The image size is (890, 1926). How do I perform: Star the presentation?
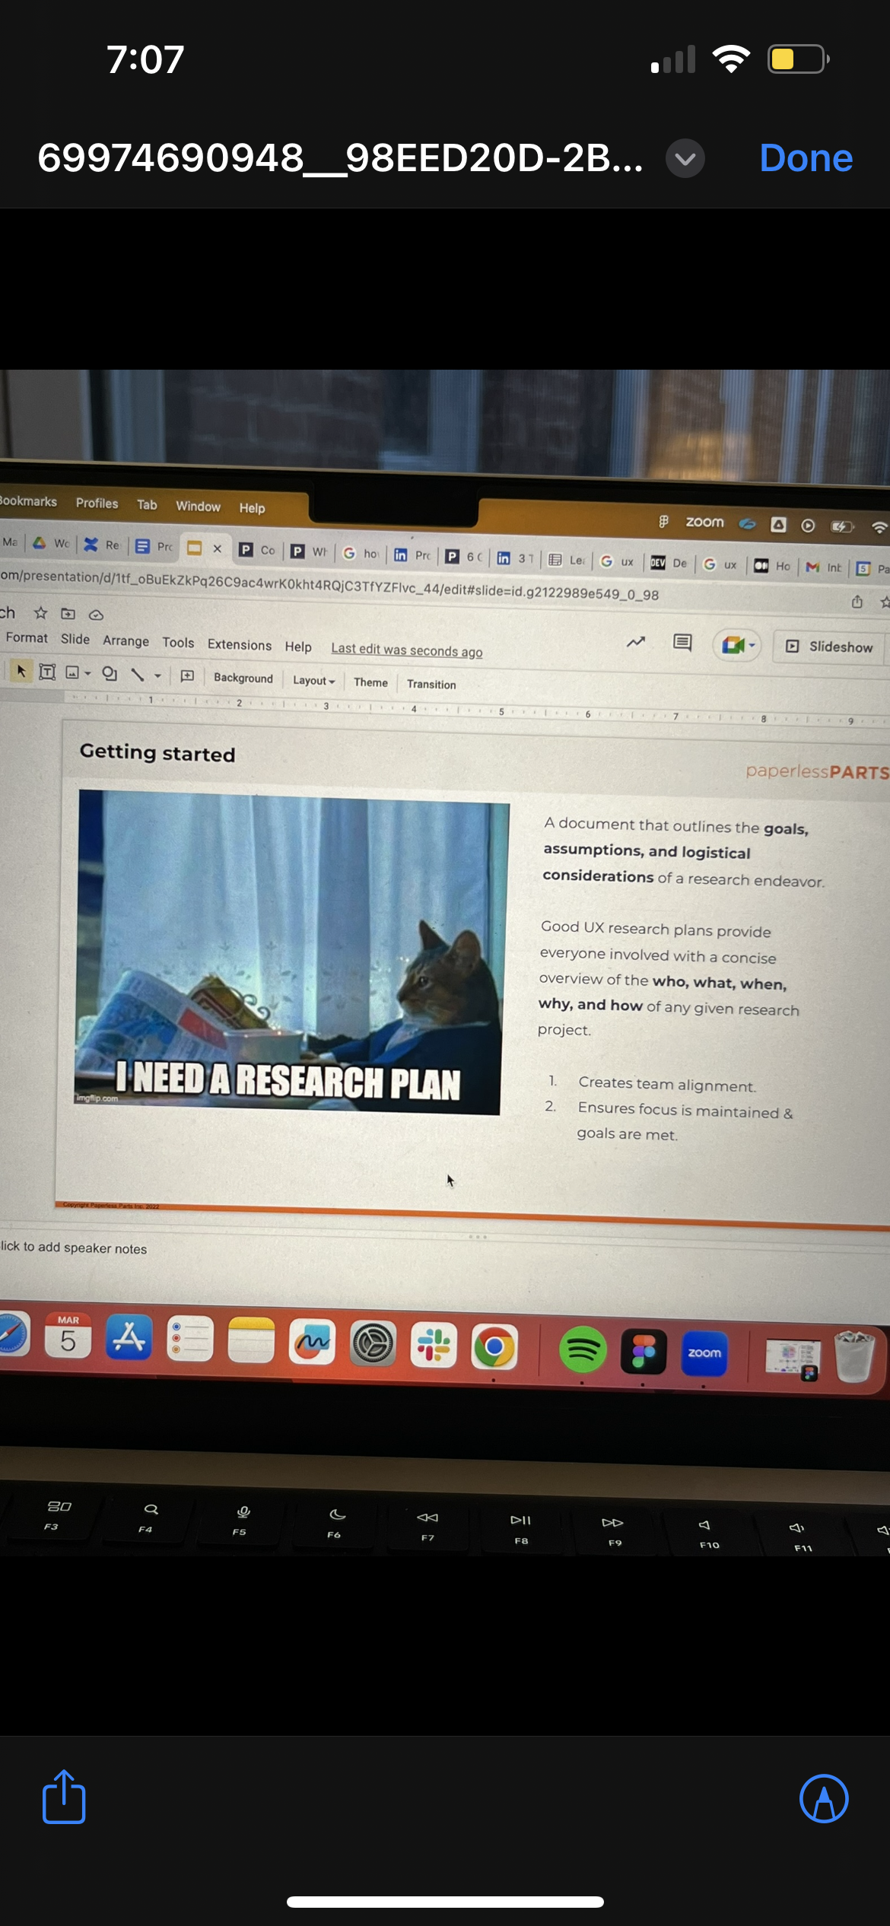coord(41,612)
